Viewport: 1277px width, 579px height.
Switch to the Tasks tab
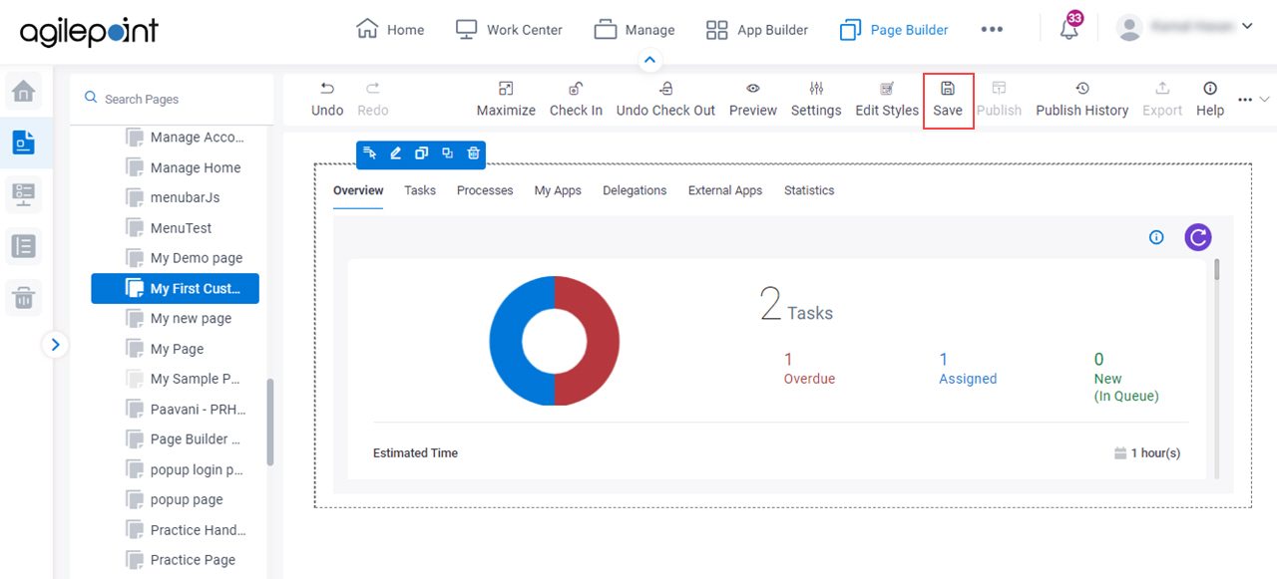[420, 190]
